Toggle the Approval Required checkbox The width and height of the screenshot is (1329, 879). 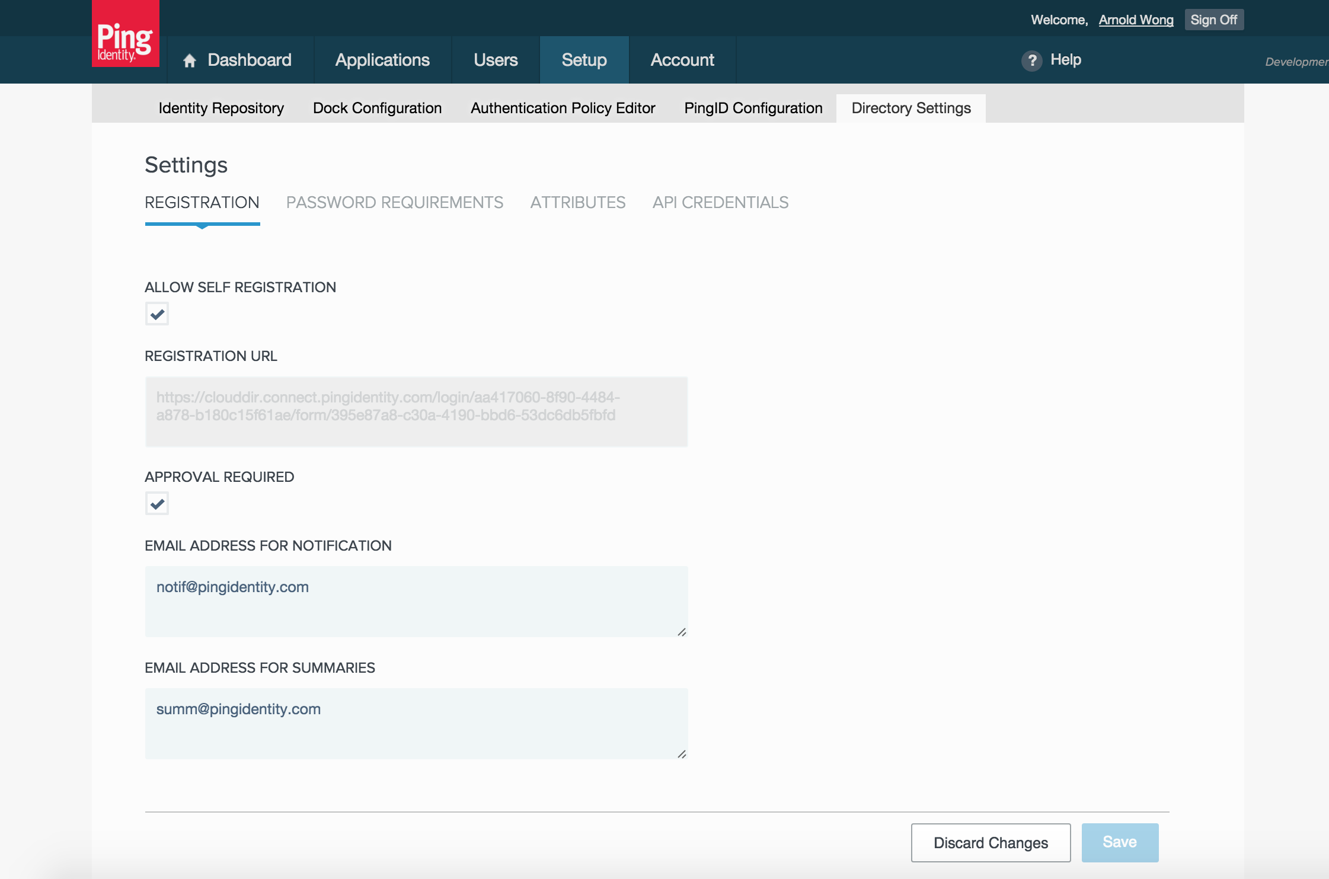pos(157,503)
